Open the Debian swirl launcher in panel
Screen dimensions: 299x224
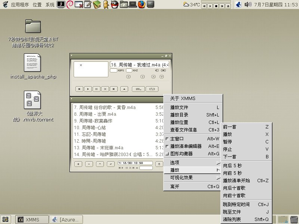tap(70, 4)
